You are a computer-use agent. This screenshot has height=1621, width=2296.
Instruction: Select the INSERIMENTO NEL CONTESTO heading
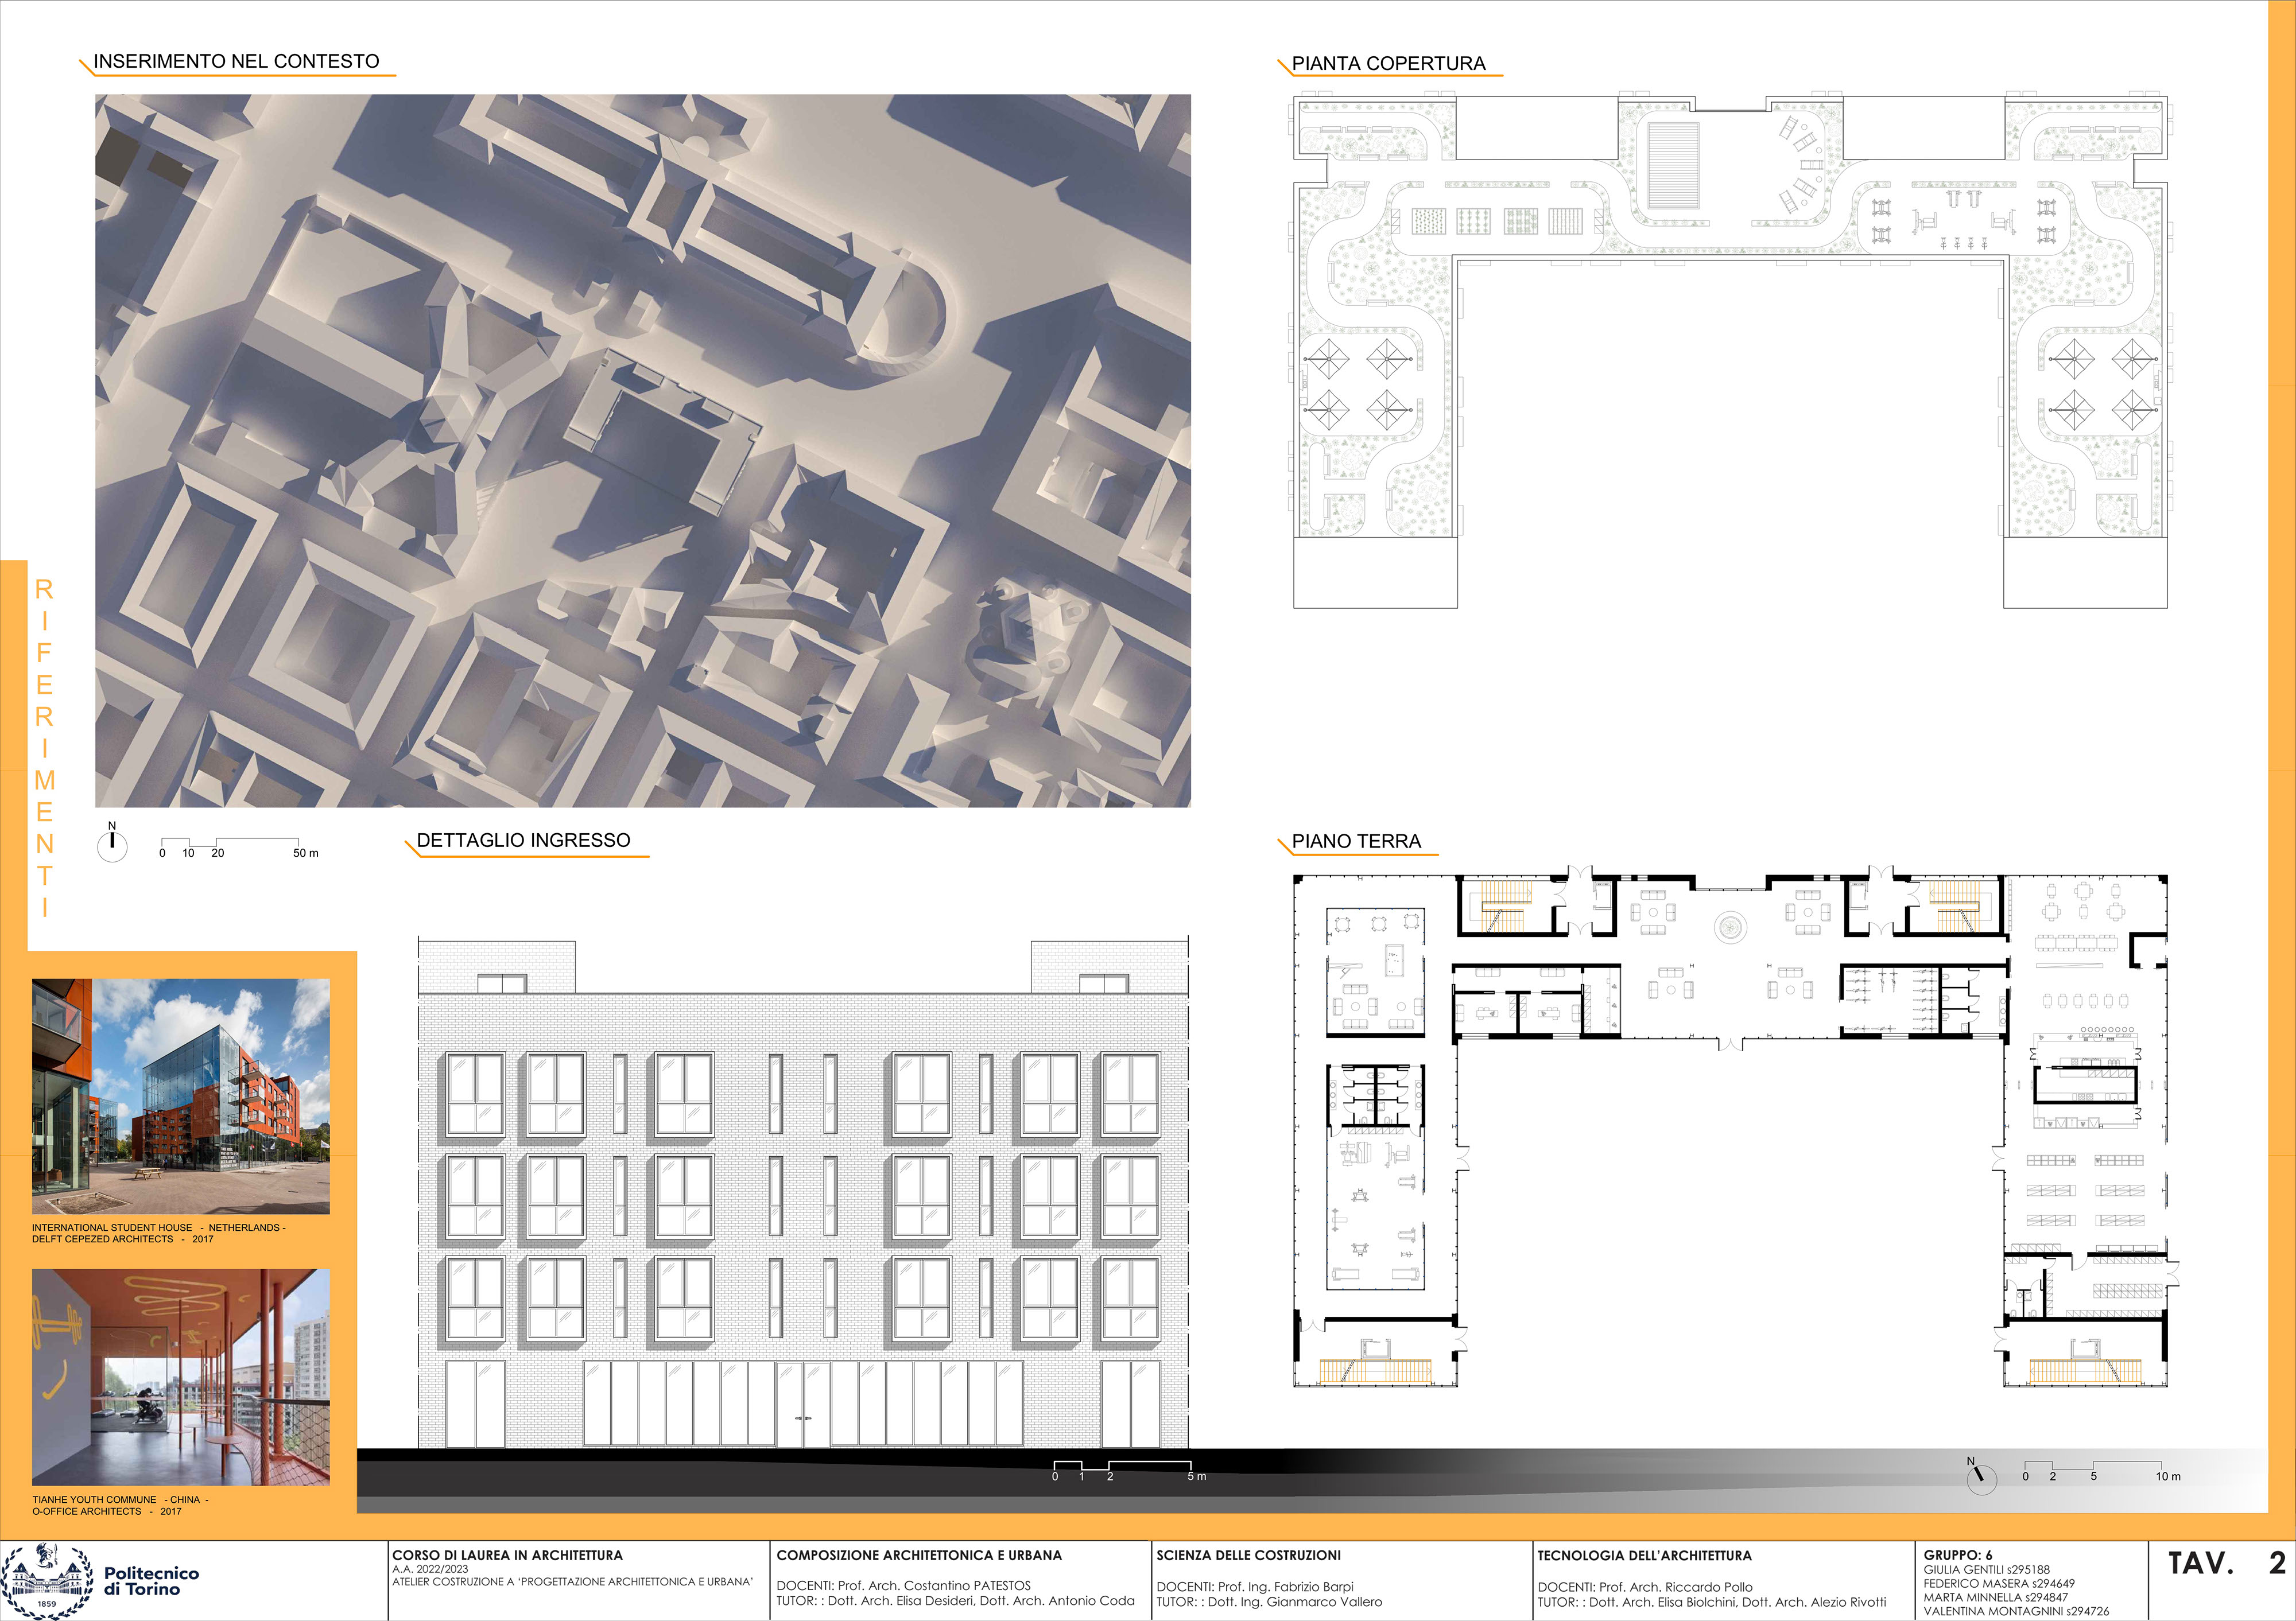[x=236, y=61]
